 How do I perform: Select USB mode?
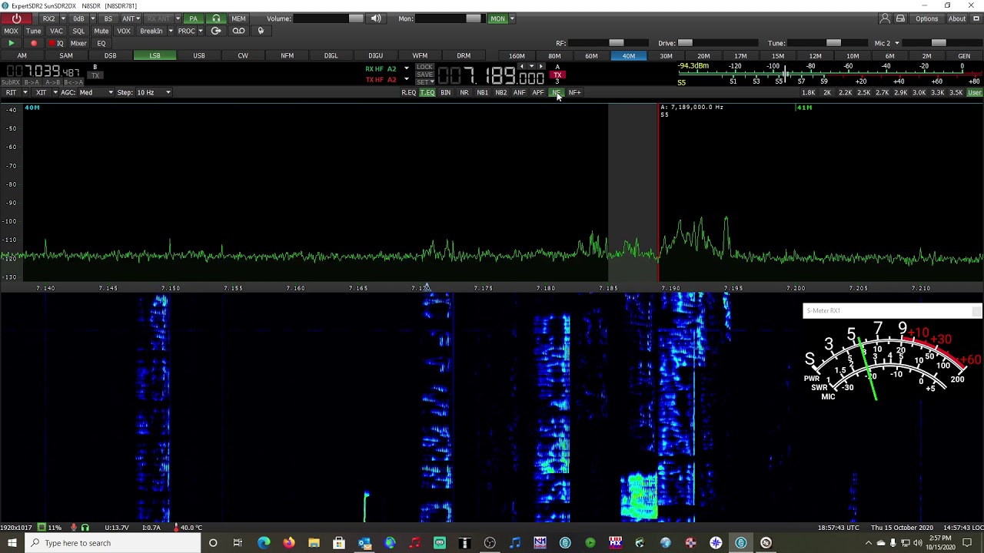coord(199,55)
